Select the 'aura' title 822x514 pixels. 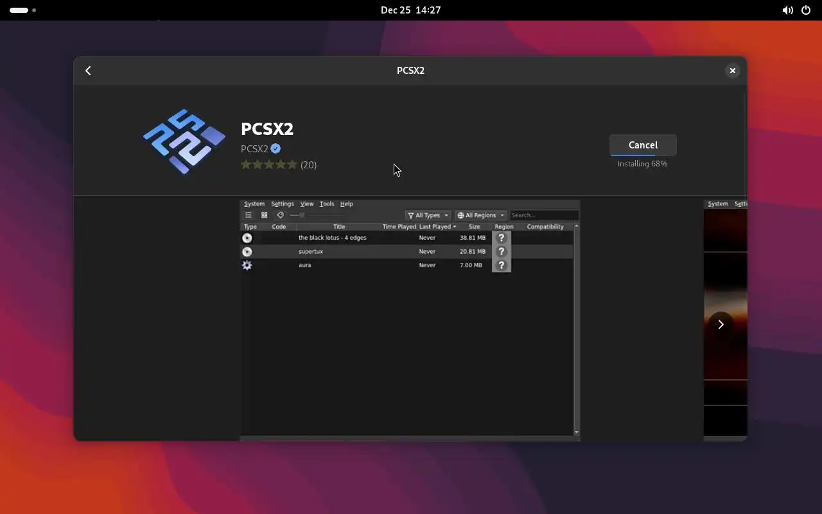pos(305,265)
